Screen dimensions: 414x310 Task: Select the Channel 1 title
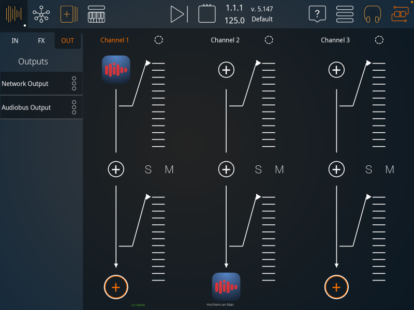tap(114, 40)
